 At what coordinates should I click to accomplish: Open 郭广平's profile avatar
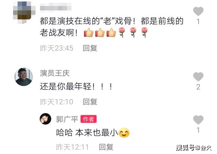[45, 119]
